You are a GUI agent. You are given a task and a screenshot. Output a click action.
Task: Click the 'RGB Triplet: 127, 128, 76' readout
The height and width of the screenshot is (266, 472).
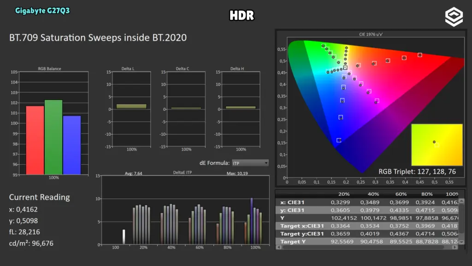tap(417, 172)
